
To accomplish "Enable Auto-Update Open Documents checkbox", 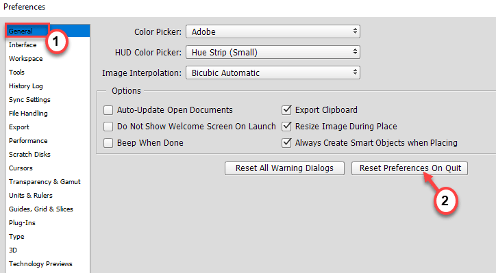I will click(x=108, y=110).
